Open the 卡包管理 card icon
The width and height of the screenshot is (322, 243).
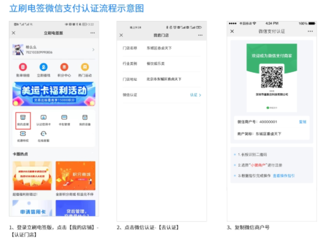[x=64, y=118]
